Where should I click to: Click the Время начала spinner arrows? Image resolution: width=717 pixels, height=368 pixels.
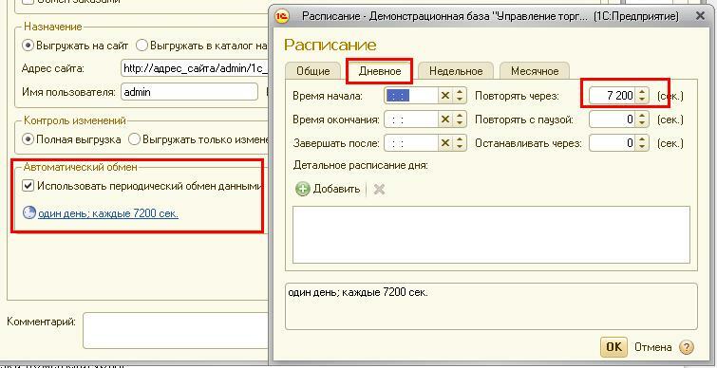460,96
